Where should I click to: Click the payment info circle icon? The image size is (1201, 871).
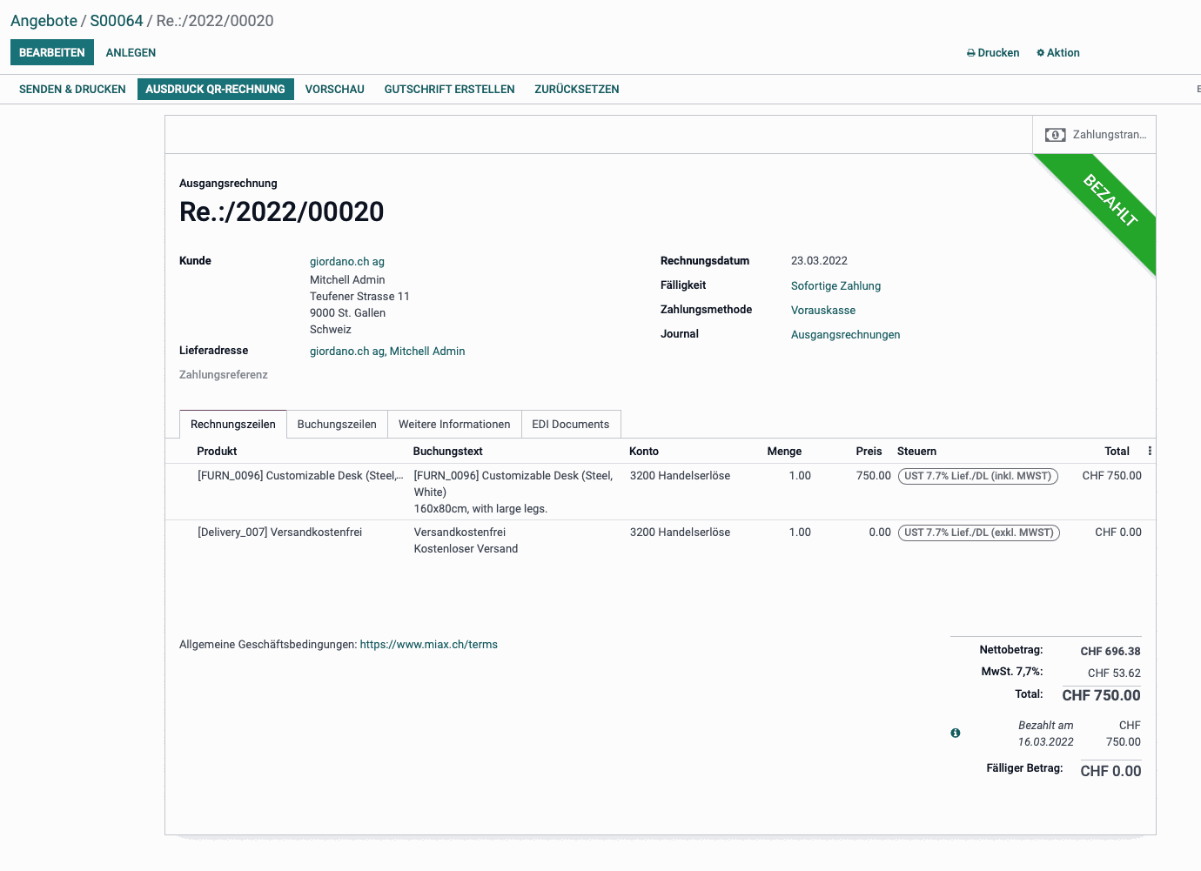pyautogui.click(x=956, y=734)
